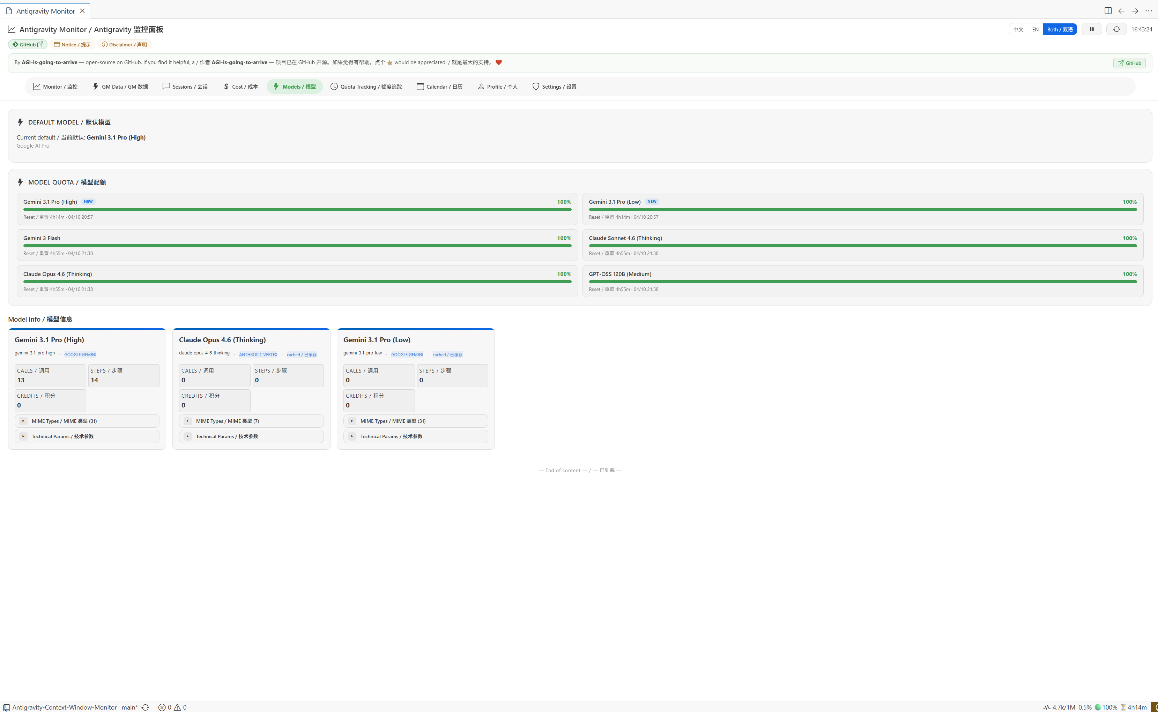The height and width of the screenshot is (712, 1158).
Task: Click the ANTHROPIC VERTEX provider tag
Action: tap(258, 354)
